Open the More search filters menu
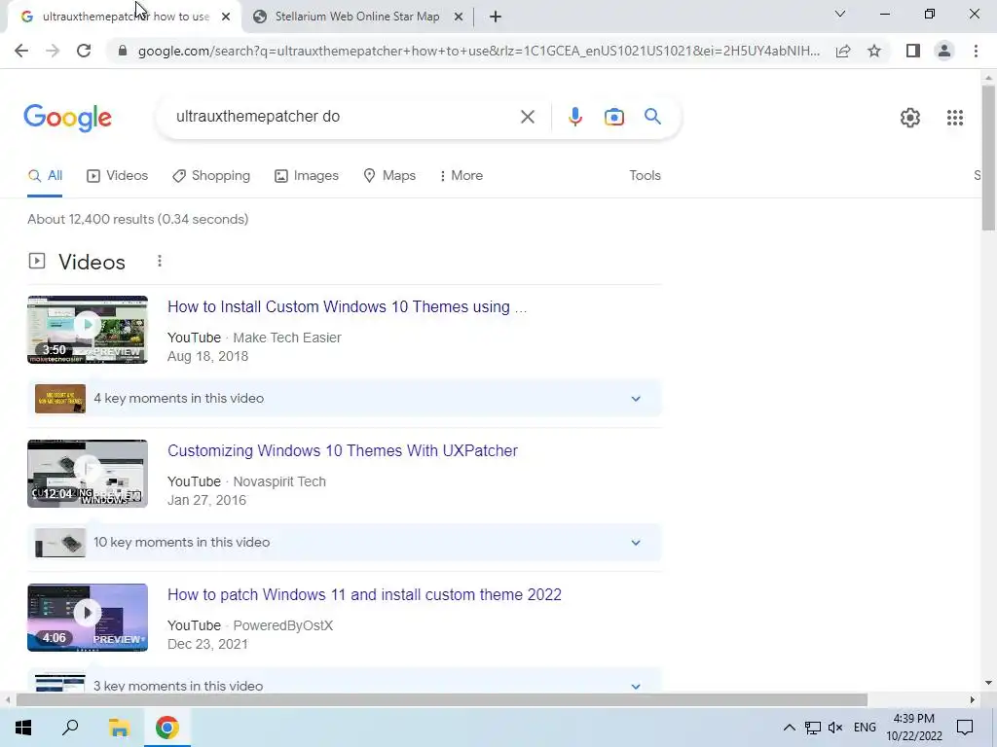997x747 pixels. (461, 176)
